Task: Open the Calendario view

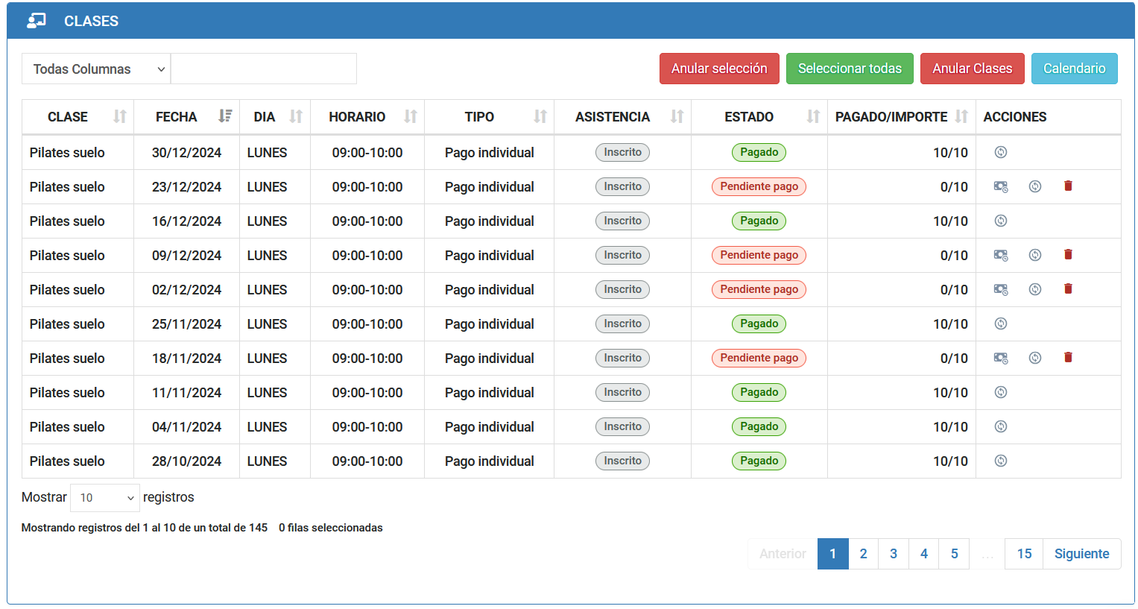Action: coord(1073,69)
